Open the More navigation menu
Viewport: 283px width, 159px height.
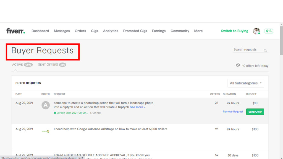198,31
